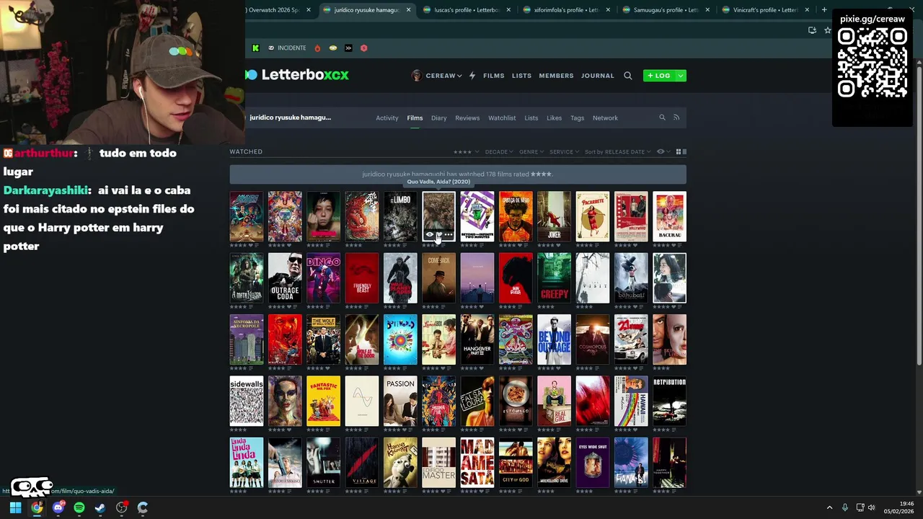Open a new browser tab with plus
This screenshot has height=519, width=923.
[824, 10]
